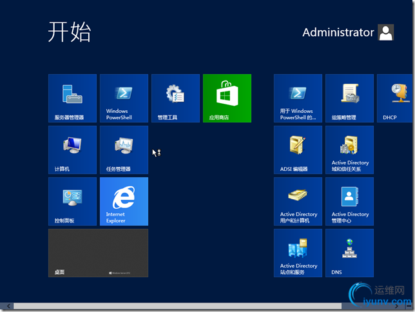Open the 控制面板 tile
The height and width of the screenshot is (312, 415).
tap(72, 202)
